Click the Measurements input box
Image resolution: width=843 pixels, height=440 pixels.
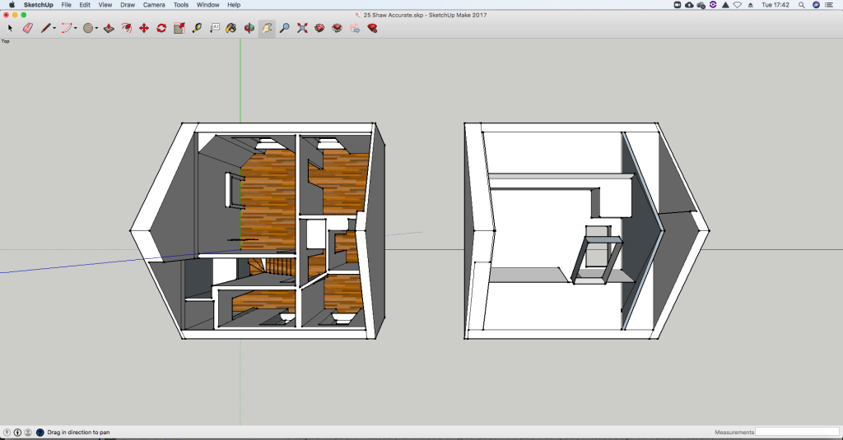click(x=797, y=432)
